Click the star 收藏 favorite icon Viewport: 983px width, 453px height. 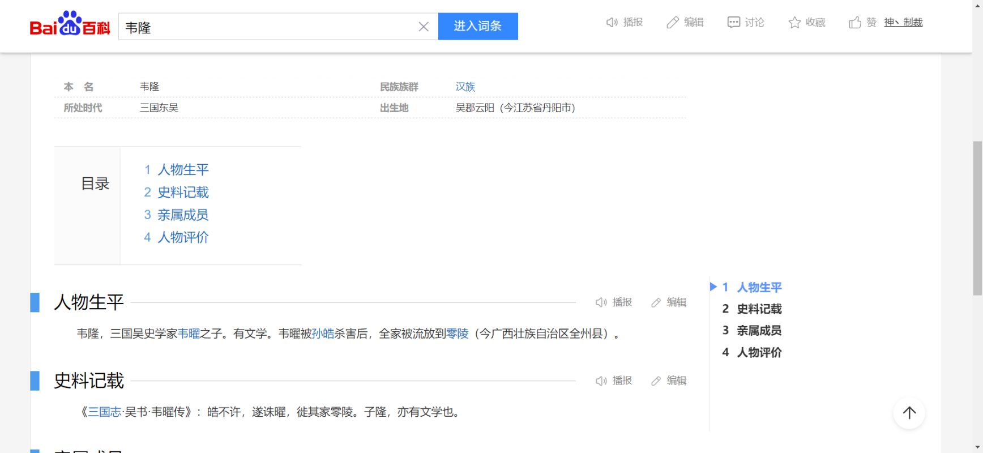coord(794,23)
